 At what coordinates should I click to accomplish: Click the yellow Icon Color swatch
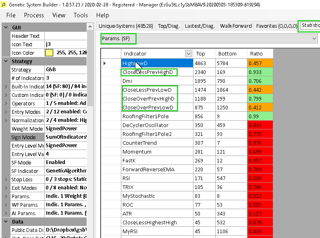click(49, 53)
